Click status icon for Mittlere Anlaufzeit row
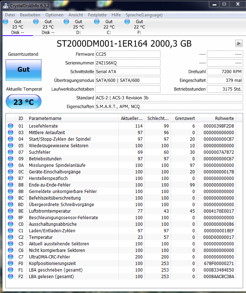 point(11,132)
